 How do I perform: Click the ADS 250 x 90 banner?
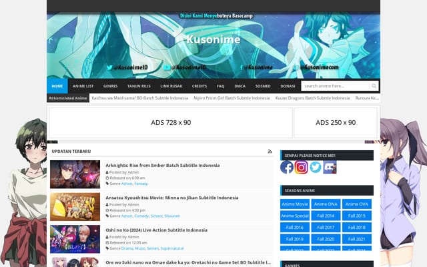[336, 123]
